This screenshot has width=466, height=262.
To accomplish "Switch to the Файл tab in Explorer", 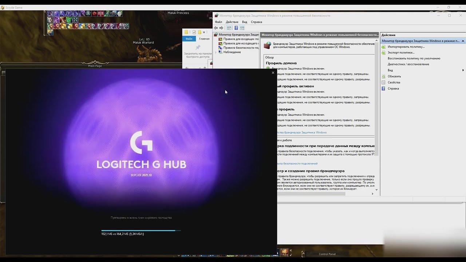I will pyautogui.click(x=189, y=39).
